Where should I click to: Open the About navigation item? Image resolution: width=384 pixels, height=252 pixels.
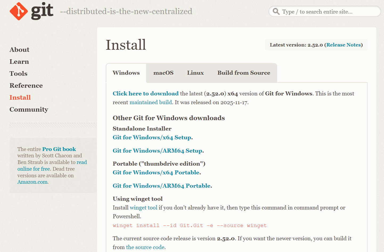tap(19, 50)
